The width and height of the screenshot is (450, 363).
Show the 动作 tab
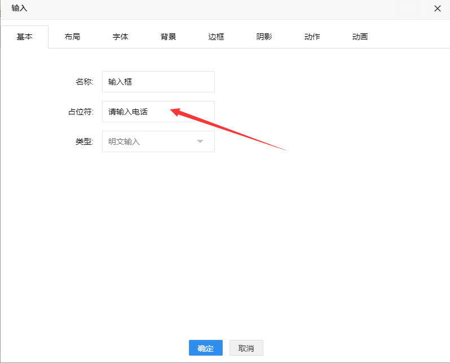(312, 37)
